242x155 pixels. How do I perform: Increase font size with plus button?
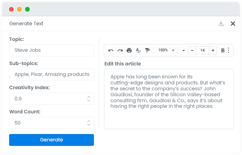tap(213, 50)
